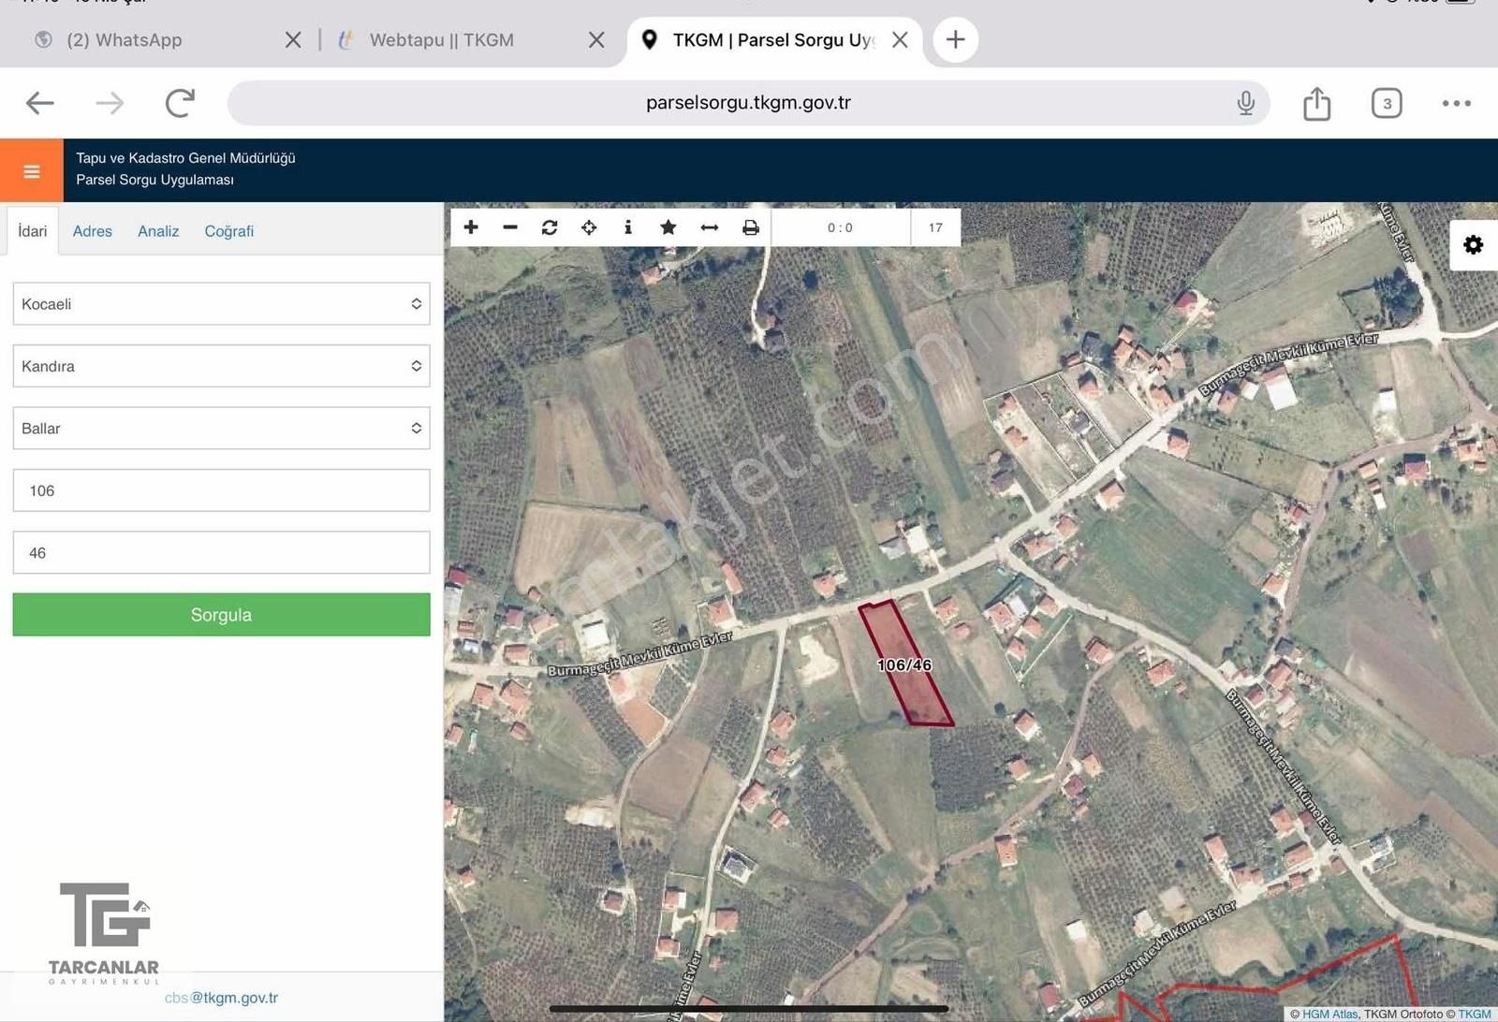Viewport: 1498px width, 1022px height.
Task: Zoom in with the plus map tool
Action: click(x=471, y=227)
